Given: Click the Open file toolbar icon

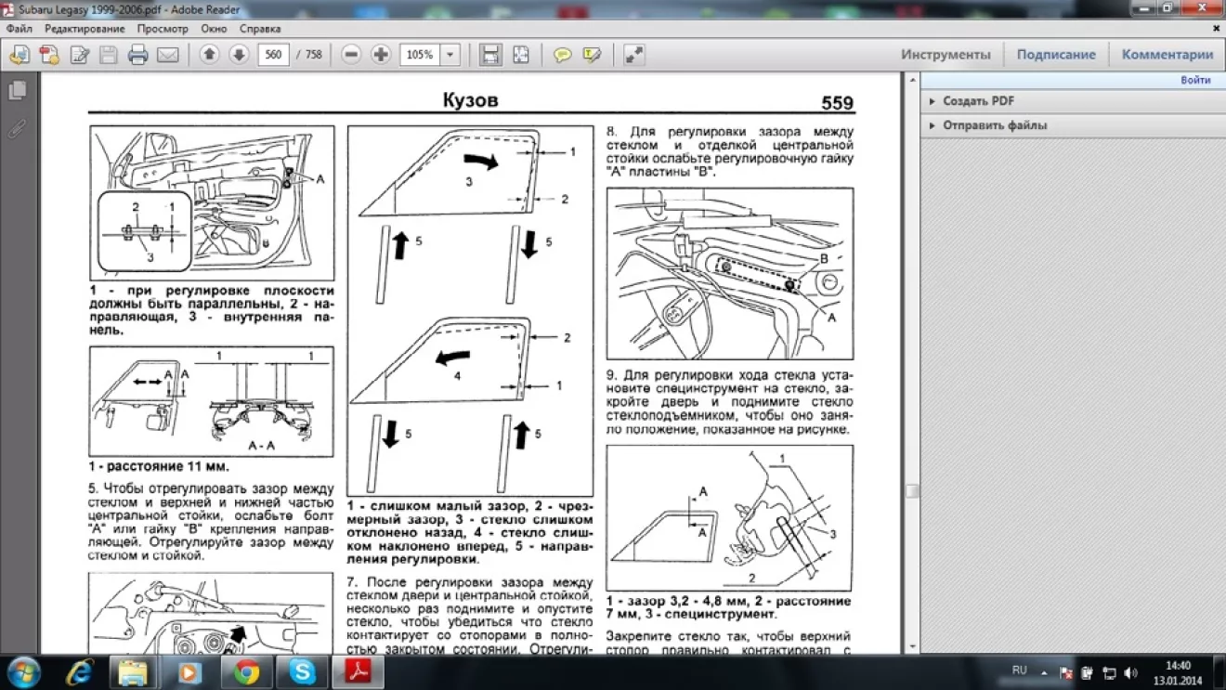Looking at the screenshot, I should point(19,56).
